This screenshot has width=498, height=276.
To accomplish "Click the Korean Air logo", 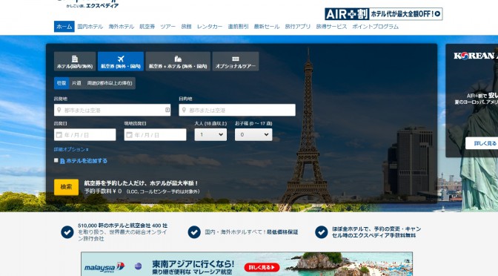I will [x=476, y=56].
